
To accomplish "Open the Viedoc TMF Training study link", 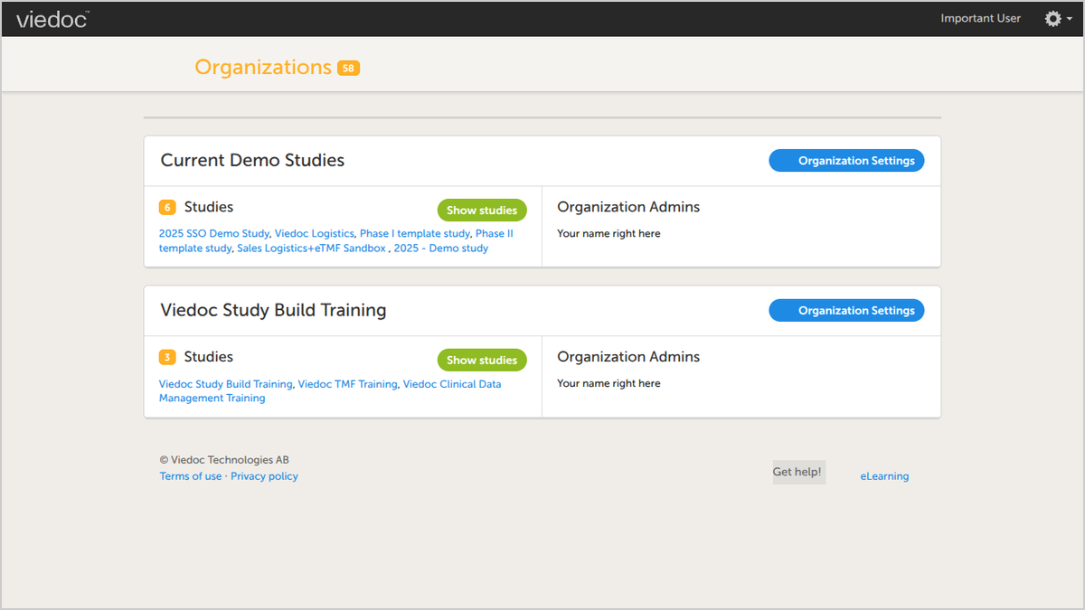I will [347, 384].
